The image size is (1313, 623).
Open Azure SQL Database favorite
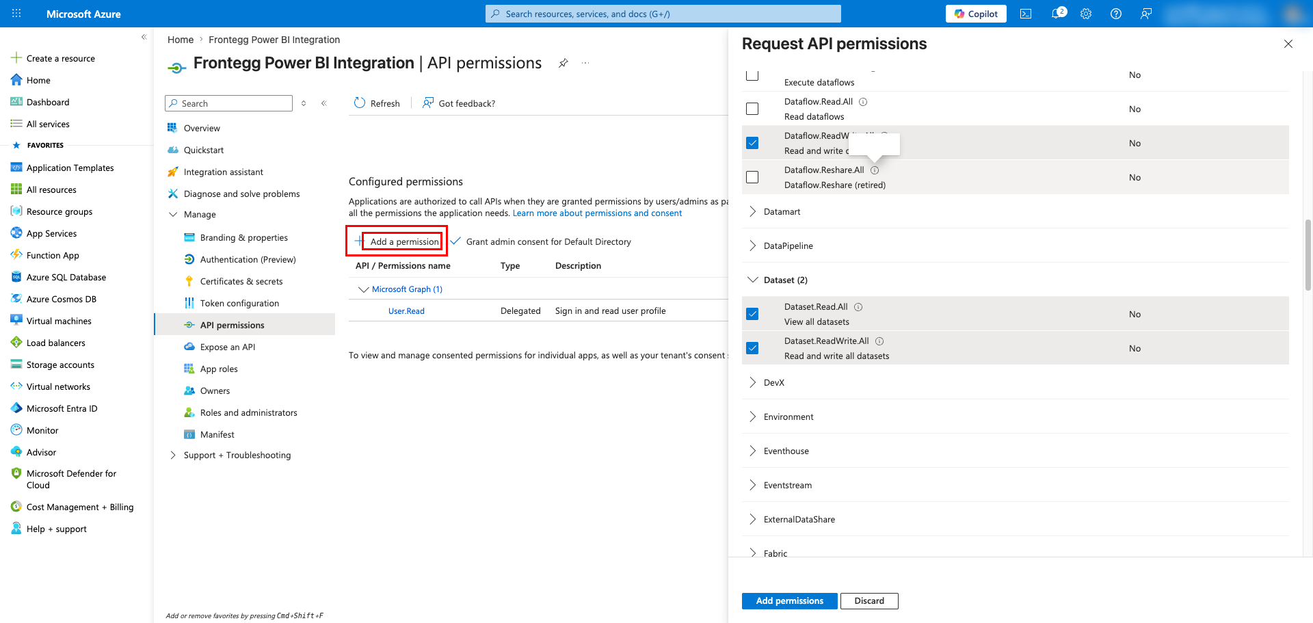tap(66, 277)
